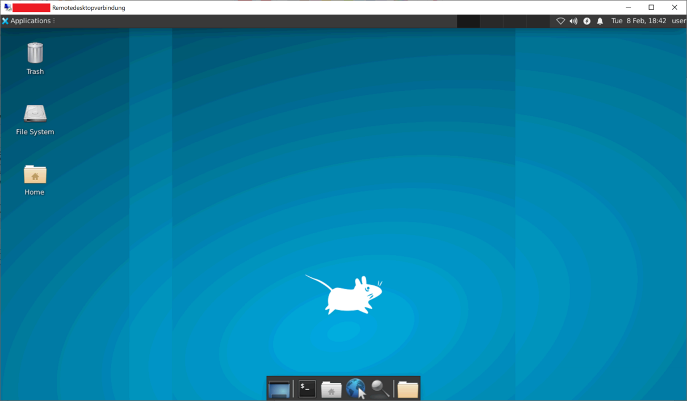Open the notifications bell icon
This screenshot has width=687, height=401.
point(600,21)
